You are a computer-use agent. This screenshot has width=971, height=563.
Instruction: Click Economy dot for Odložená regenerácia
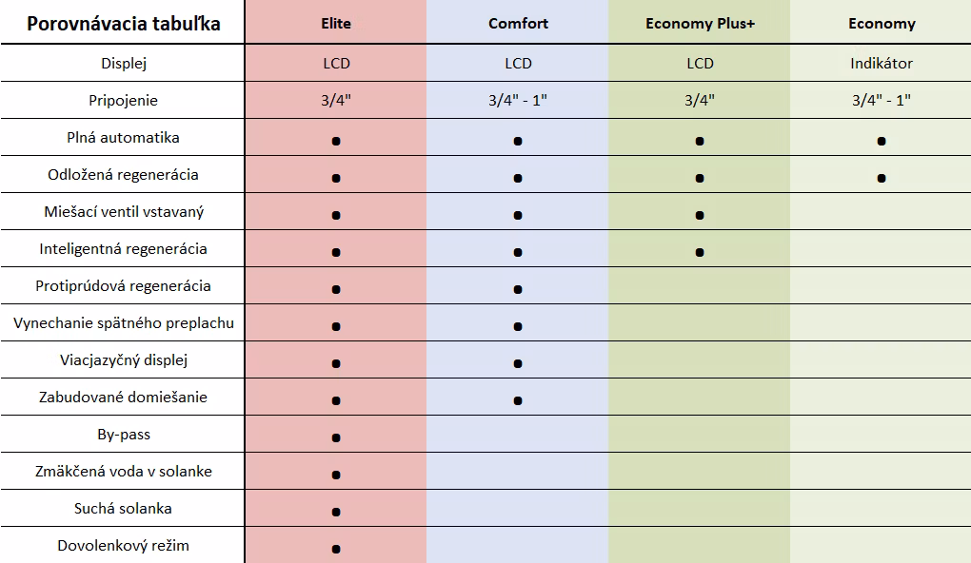[882, 178]
